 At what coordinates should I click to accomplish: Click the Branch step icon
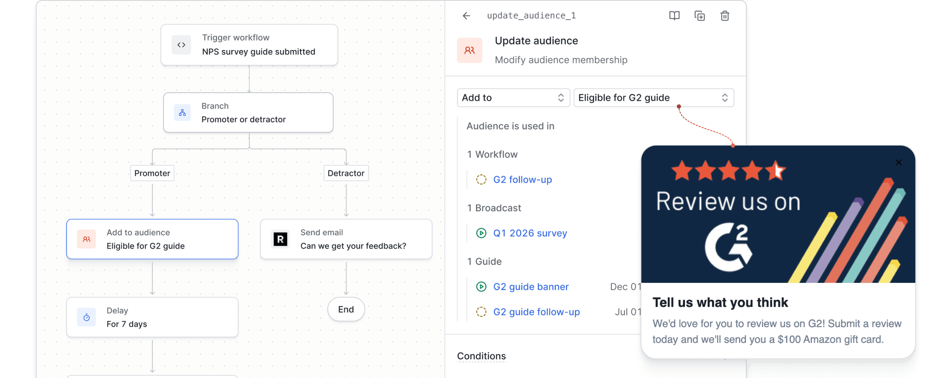pyautogui.click(x=182, y=113)
